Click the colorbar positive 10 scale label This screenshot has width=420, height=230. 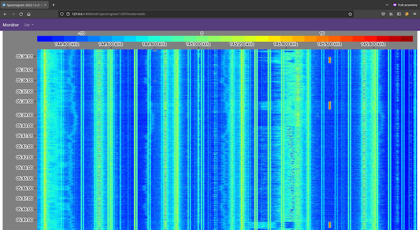tap(322, 34)
